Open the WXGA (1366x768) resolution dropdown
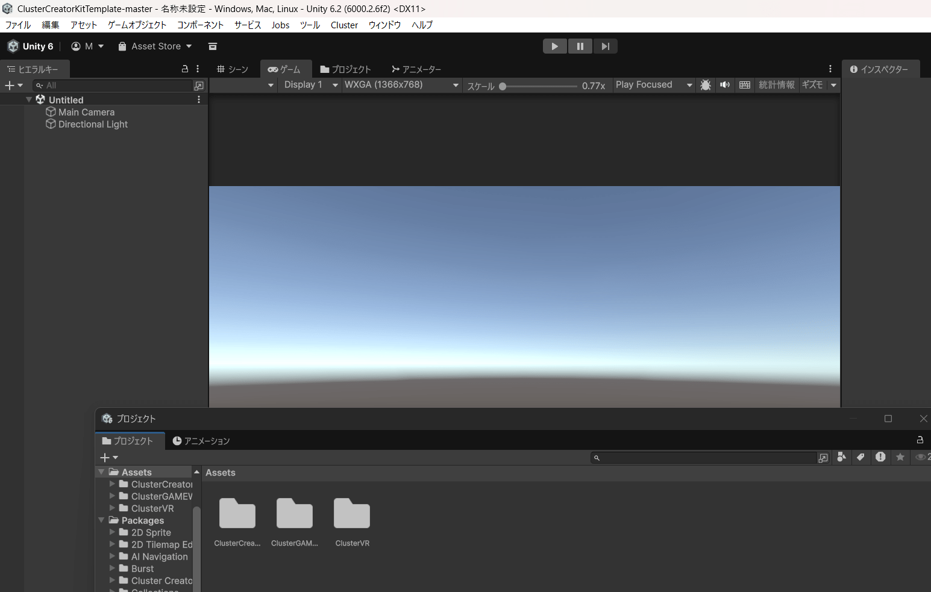The image size is (931, 592). coord(401,85)
